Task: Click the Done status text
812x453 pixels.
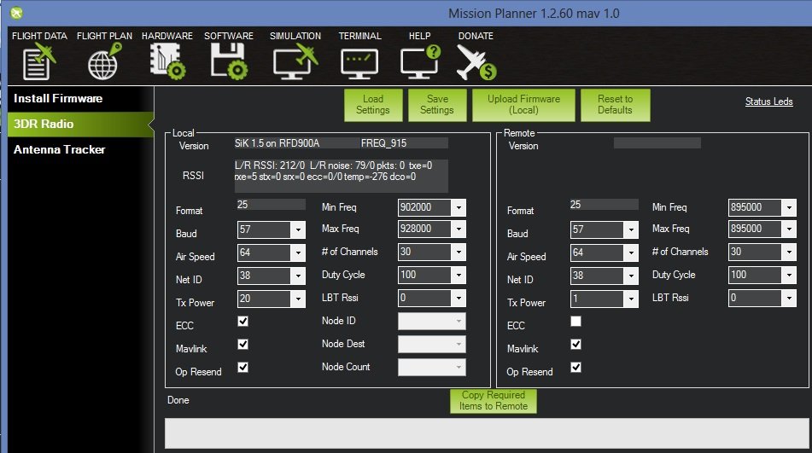Action: (178, 400)
